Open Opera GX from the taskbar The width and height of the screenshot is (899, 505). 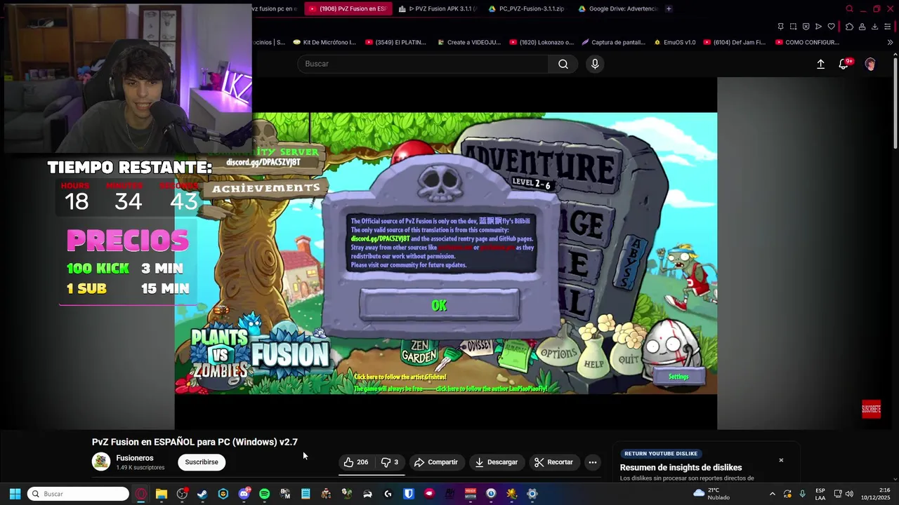point(141,494)
